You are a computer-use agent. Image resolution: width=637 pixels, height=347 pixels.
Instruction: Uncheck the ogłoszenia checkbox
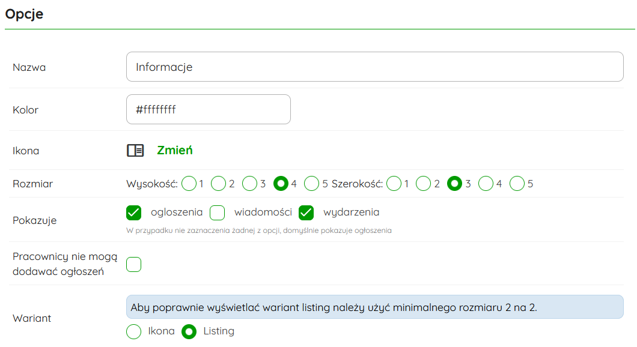[x=134, y=213]
